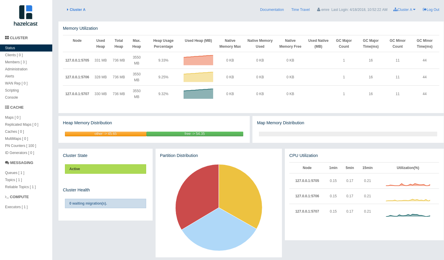Open Alerts in sidebar
Viewport: 444px width, 260px height.
pyautogui.click(x=9, y=76)
